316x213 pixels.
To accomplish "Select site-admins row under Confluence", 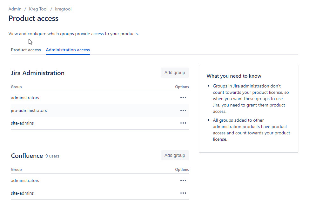I will (100, 193).
